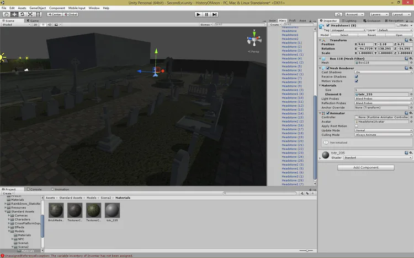
Task: Open the Cloud services button
Action: coord(338,14)
